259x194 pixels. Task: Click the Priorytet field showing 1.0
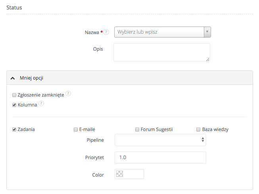pyautogui.click(x=160, y=157)
